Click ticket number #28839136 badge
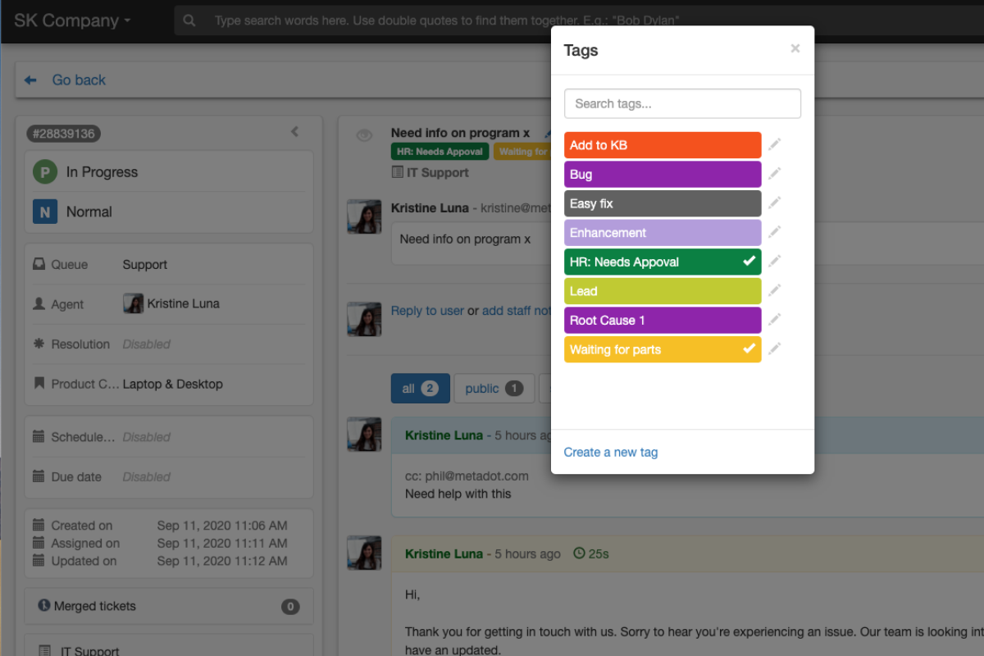Viewport: 984px width, 656px height. coord(64,134)
